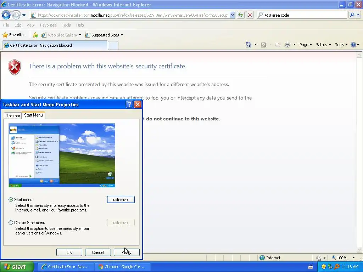
Task: Expand the Print dropdown arrow
Action: point(294,45)
